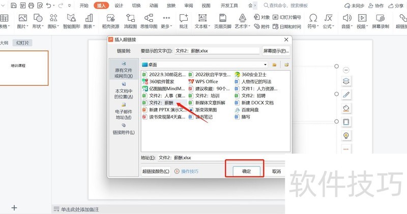Open the 形状 (Shapes) tool

pyautogui.click(x=38, y=21)
